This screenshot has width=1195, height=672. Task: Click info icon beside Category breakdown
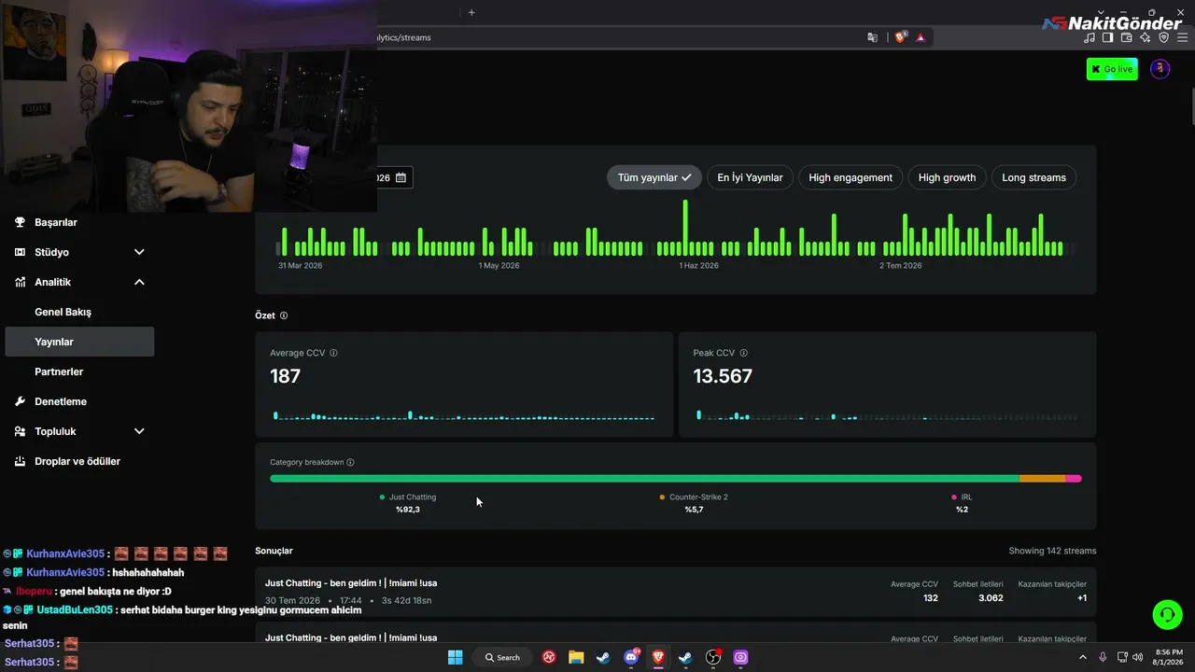[350, 462]
